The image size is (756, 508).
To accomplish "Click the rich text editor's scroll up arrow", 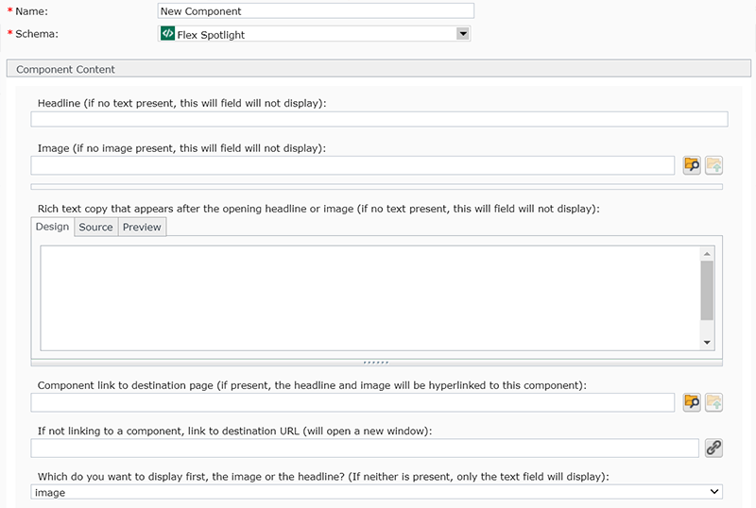I will tap(707, 253).
